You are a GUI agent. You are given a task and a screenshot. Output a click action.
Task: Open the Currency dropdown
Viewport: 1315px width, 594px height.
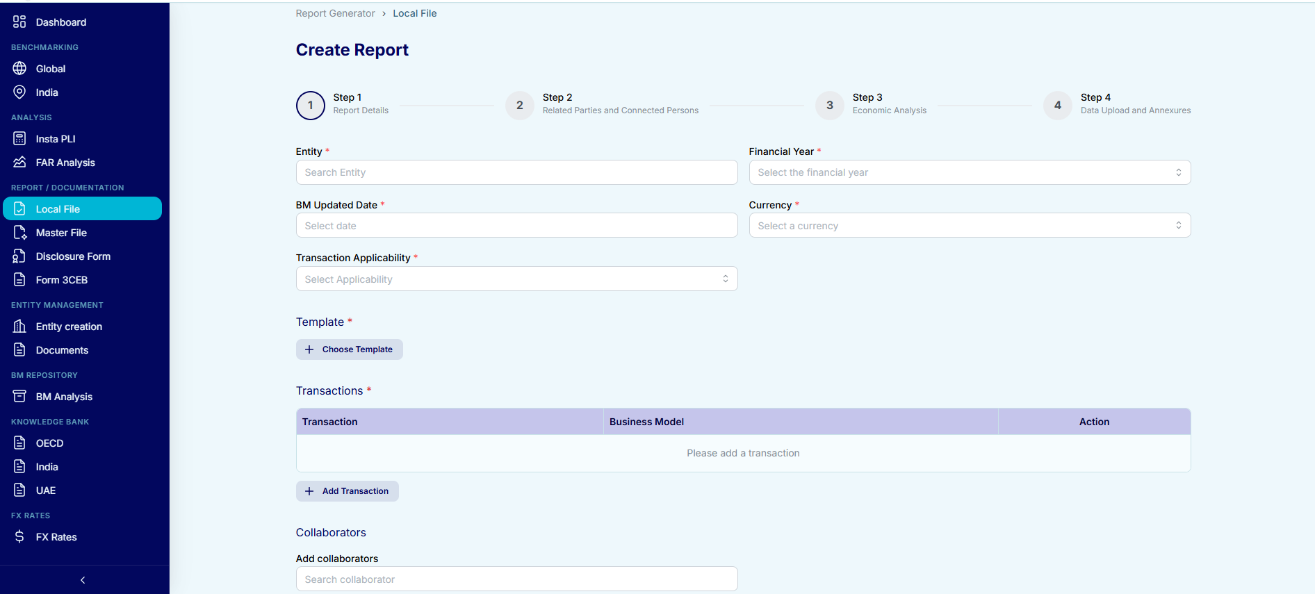[970, 225]
